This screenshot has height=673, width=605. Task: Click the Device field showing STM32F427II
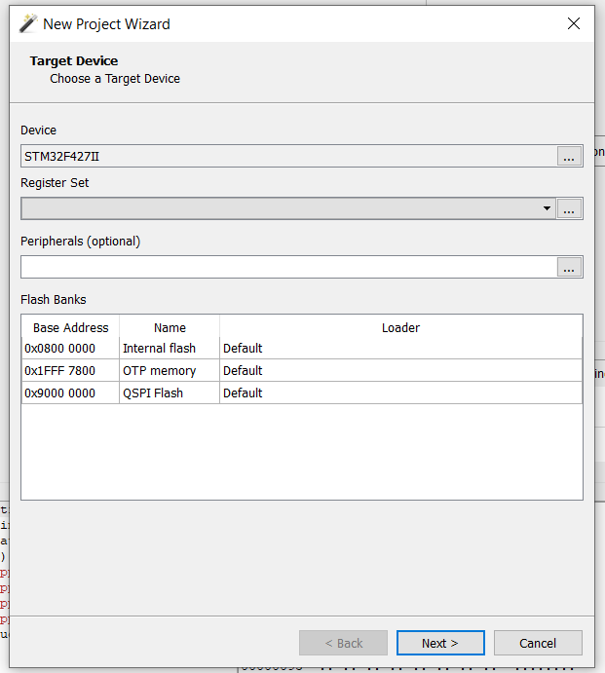pyautogui.click(x=288, y=156)
